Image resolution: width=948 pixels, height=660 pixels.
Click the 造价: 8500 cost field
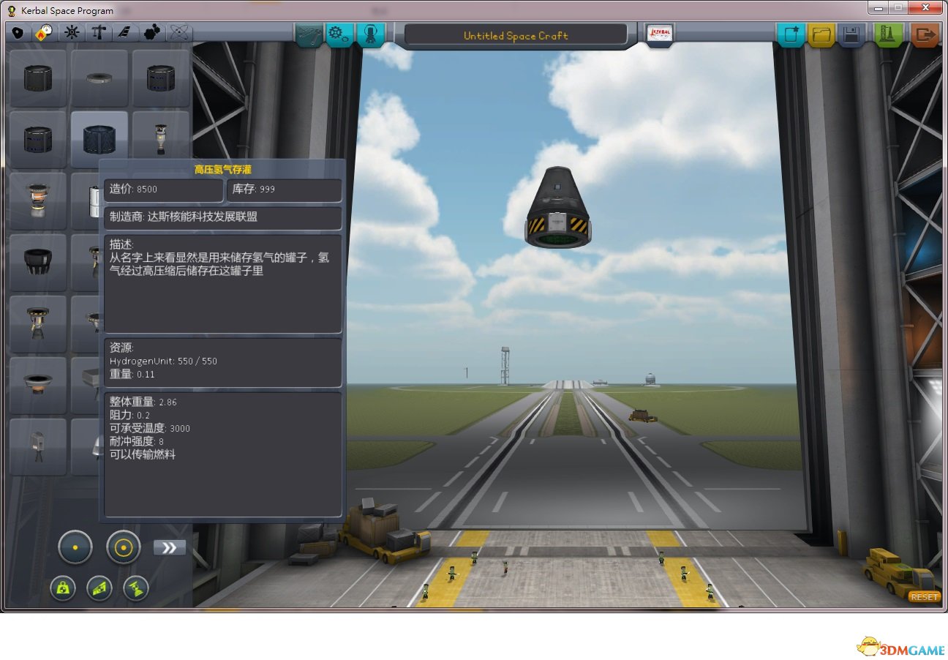(x=164, y=190)
